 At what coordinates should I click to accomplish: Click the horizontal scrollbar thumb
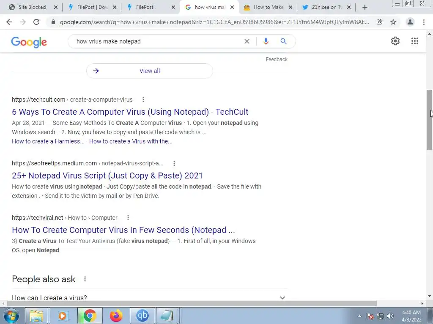pos(192,303)
